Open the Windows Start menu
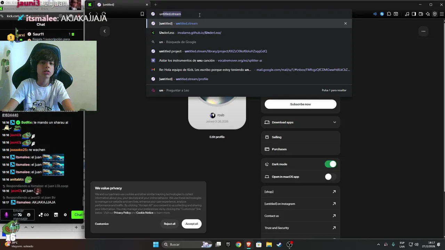 (x=156, y=244)
